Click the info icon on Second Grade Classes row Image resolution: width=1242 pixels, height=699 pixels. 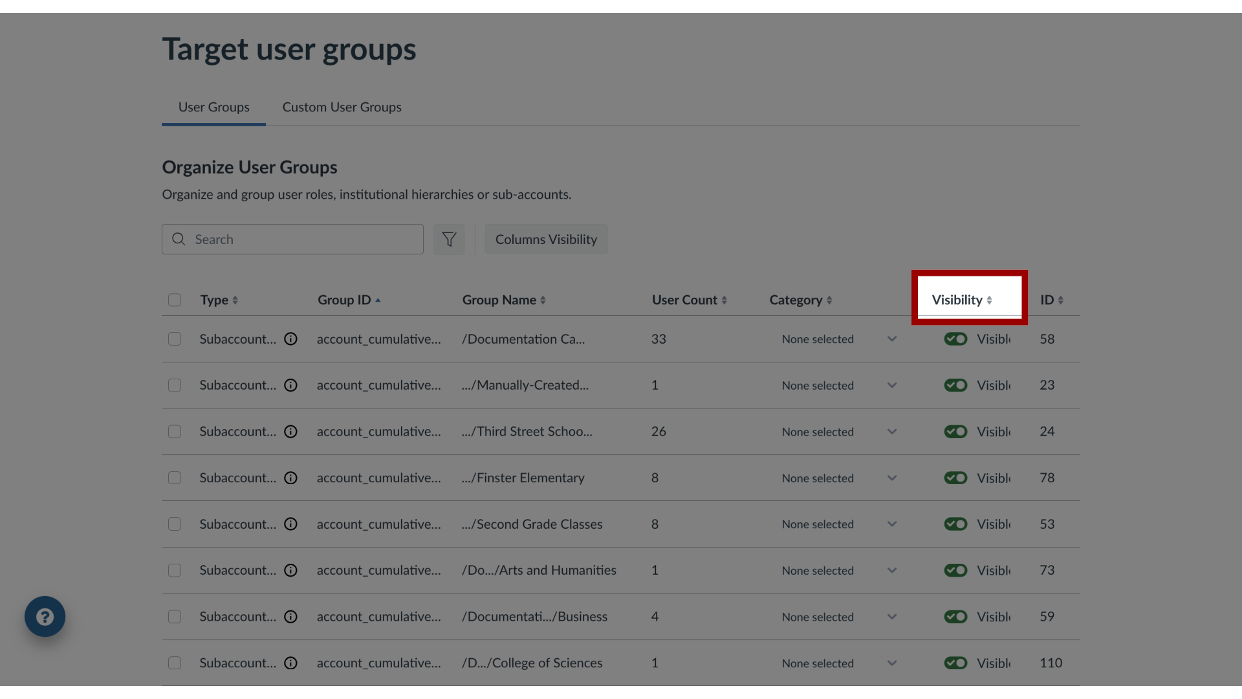coord(290,523)
